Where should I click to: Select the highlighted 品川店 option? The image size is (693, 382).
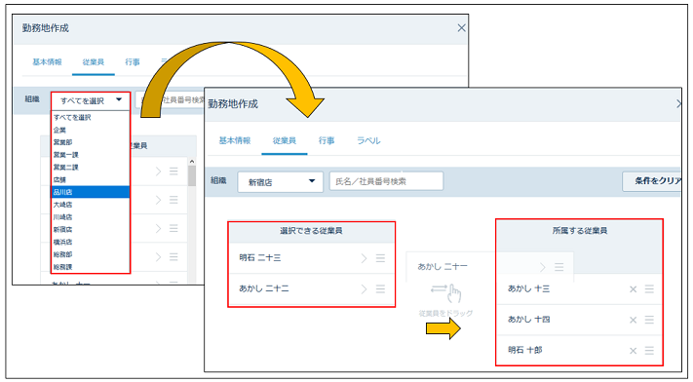click(91, 192)
